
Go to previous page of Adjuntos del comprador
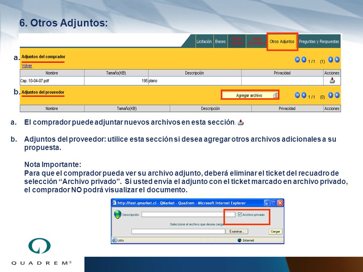pyautogui.click(x=304, y=60)
